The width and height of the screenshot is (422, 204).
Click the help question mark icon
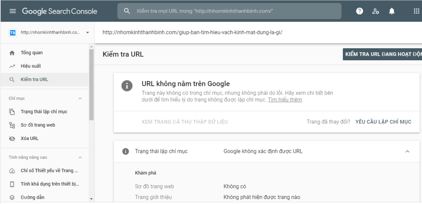pos(359,11)
